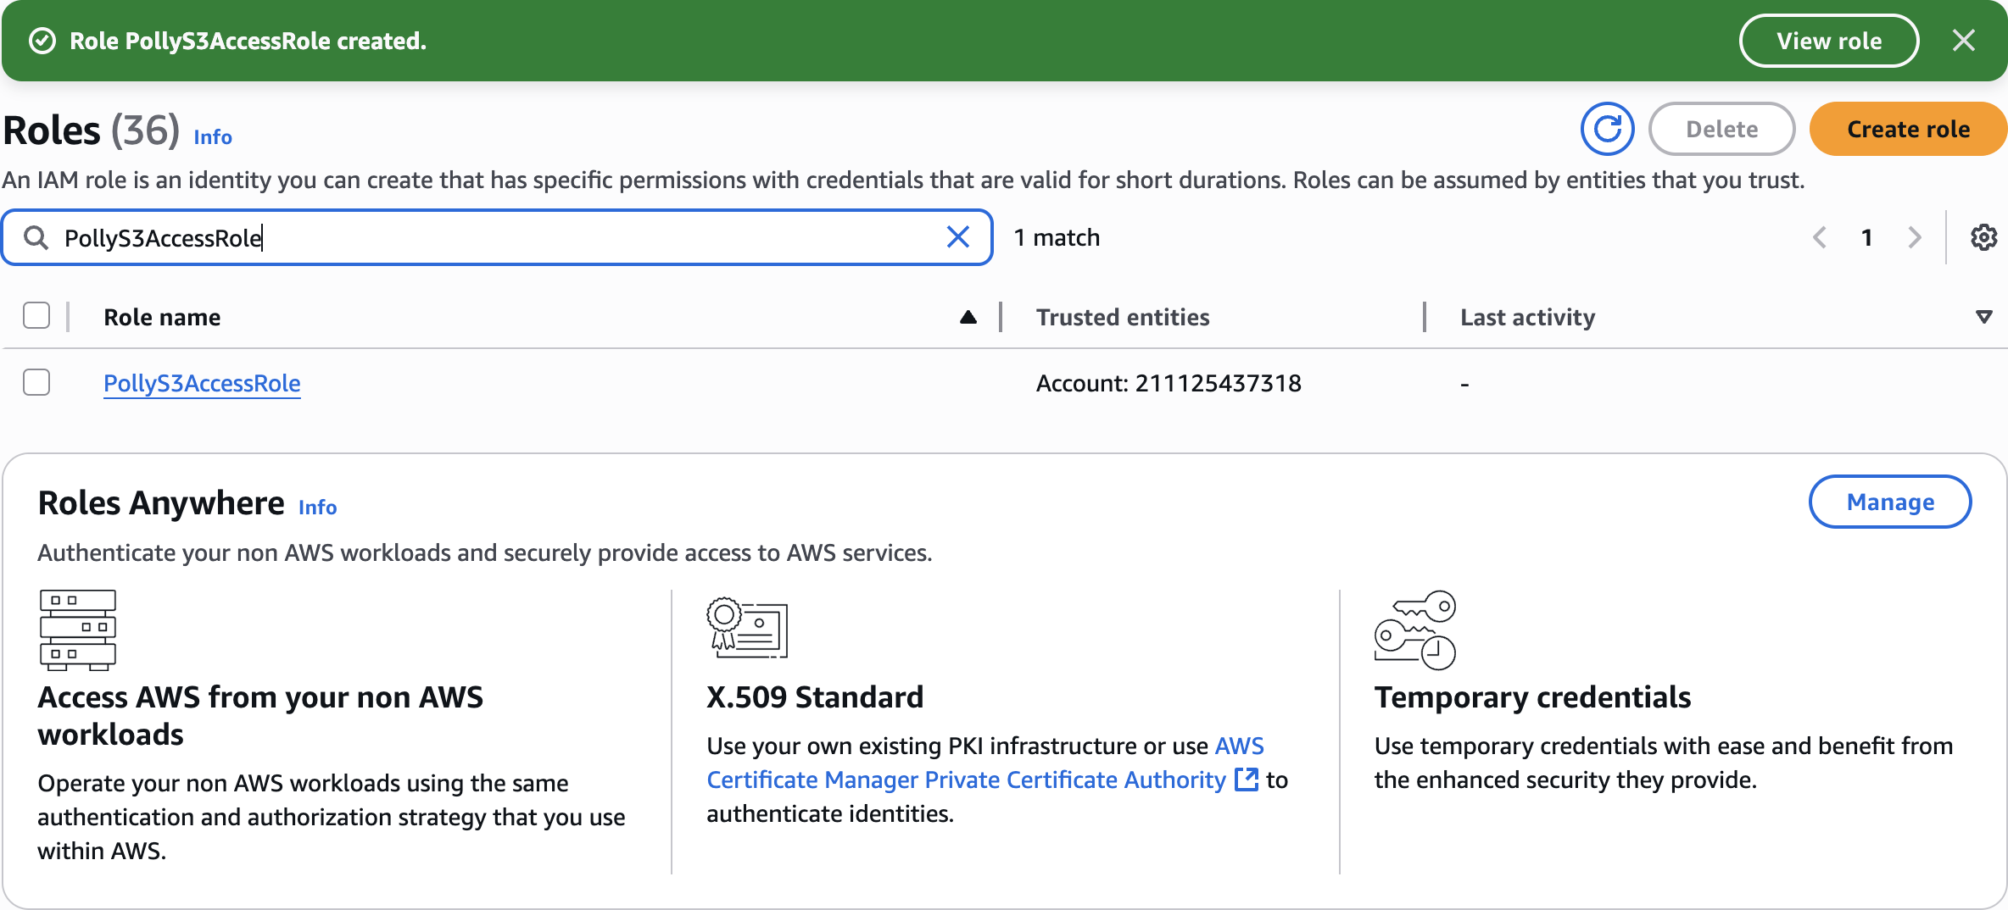2008x910 pixels.
Task: Open AWS Certificate Manager Private Certificate Authority link
Action: [966, 780]
